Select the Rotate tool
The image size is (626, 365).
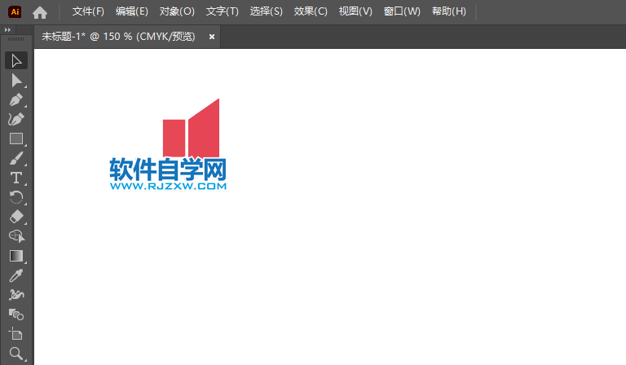[16, 197]
